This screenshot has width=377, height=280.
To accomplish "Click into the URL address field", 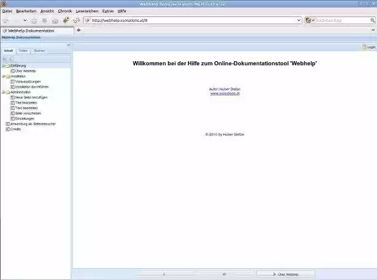I will [194, 21].
